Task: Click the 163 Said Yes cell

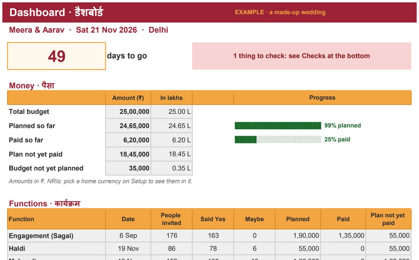Action: 213,236
